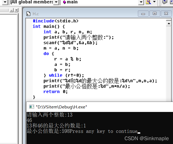Click the Compile stacked-pages toolbar icon

tap(165, 2)
